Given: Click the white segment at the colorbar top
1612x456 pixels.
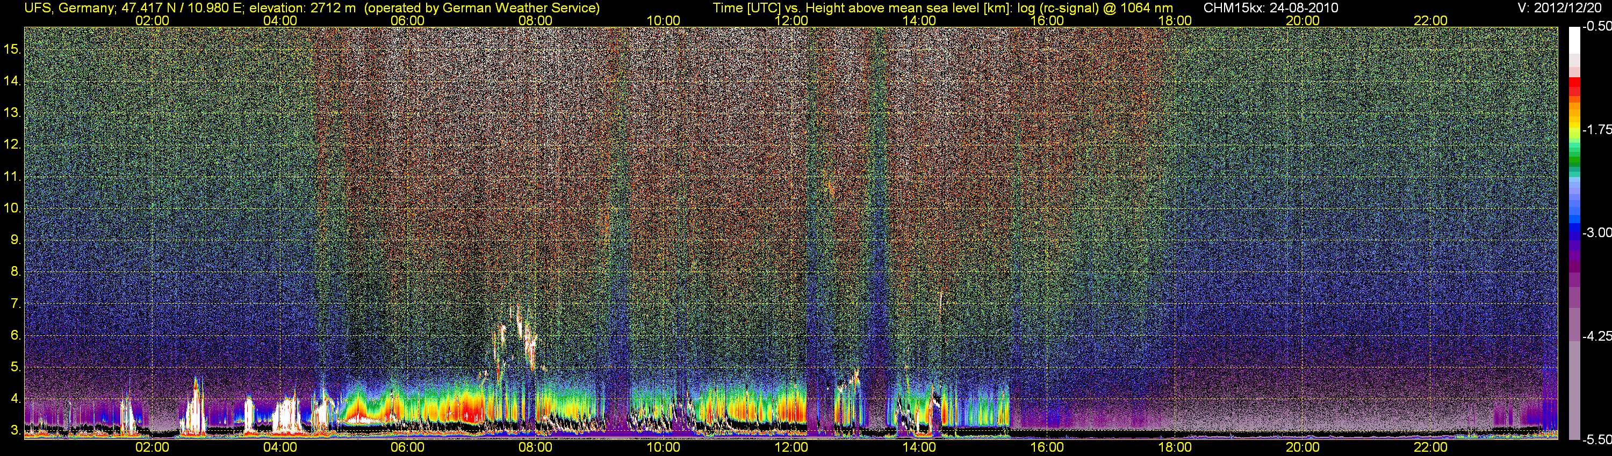Looking at the screenshot, I should (x=1574, y=41).
